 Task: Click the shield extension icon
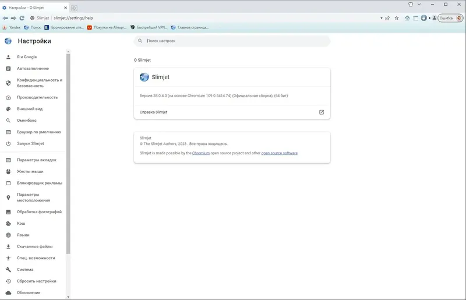[x=424, y=18]
